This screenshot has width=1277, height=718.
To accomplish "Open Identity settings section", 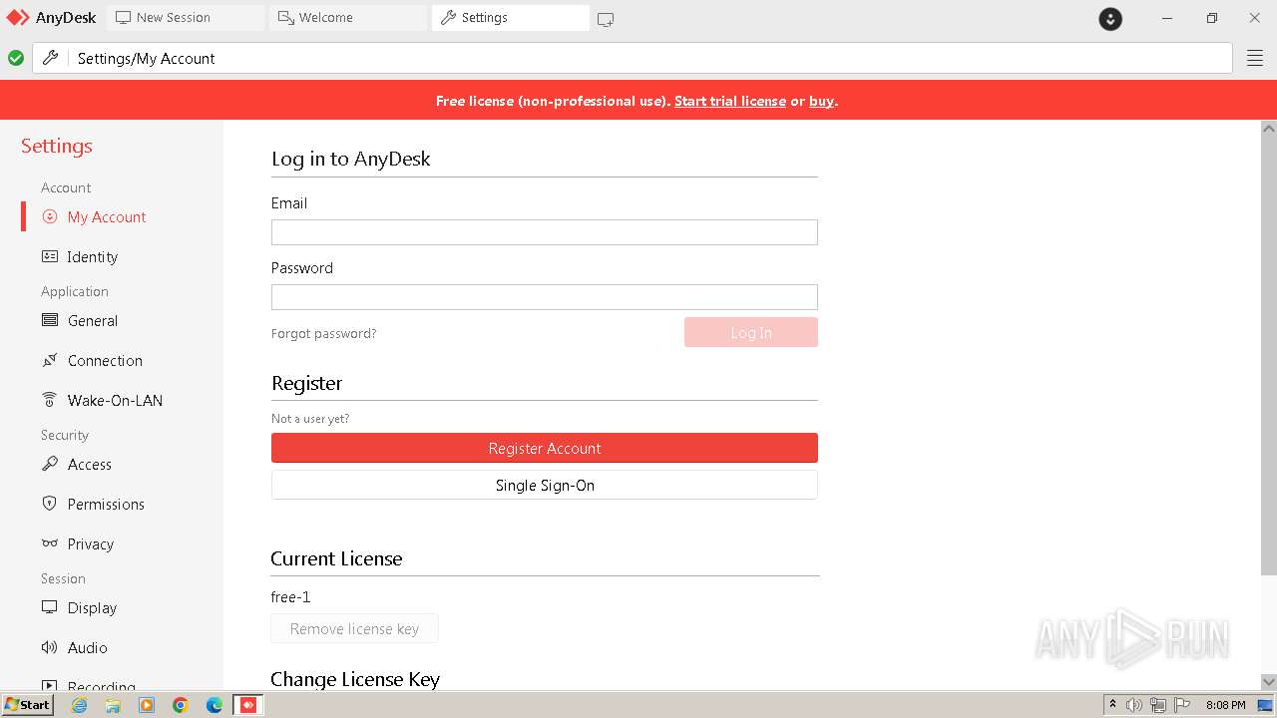I will [92, 256].
